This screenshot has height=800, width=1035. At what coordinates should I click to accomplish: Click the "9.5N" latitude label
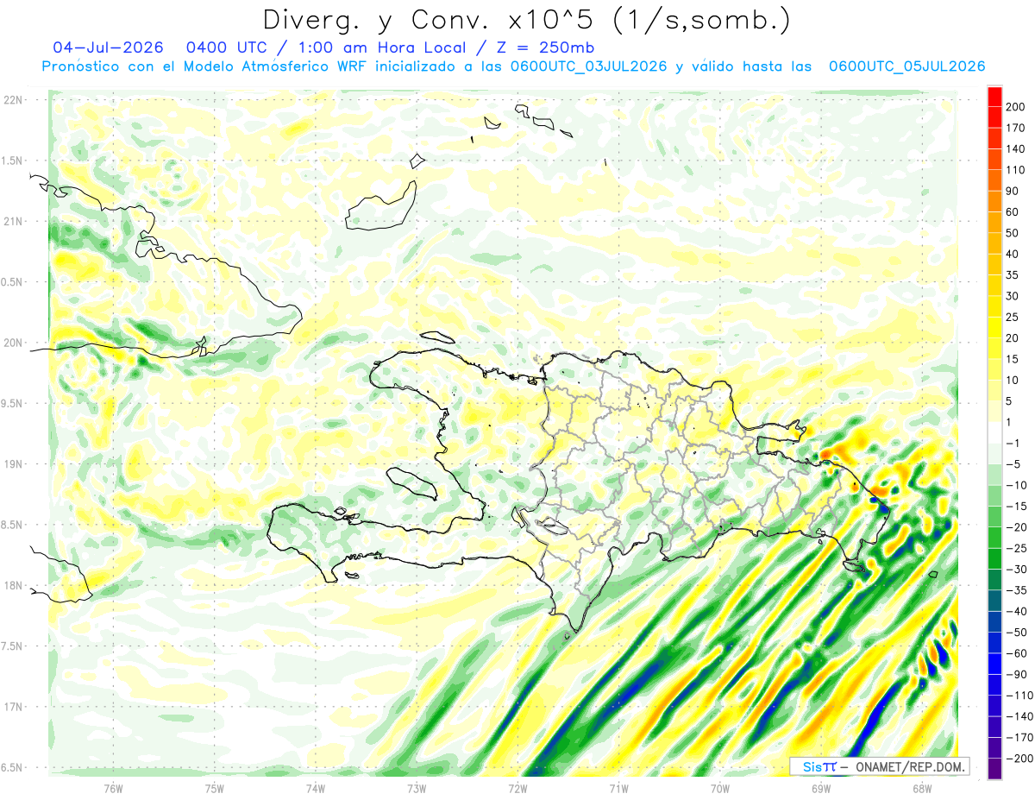(x=12, y=403)
